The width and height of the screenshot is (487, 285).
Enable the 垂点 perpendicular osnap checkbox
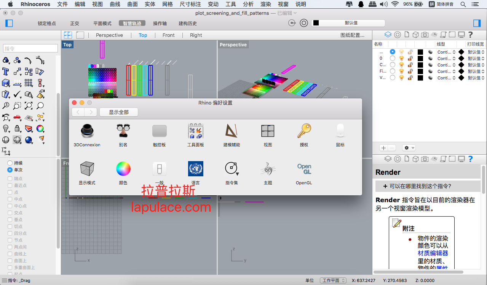[10, 220]
